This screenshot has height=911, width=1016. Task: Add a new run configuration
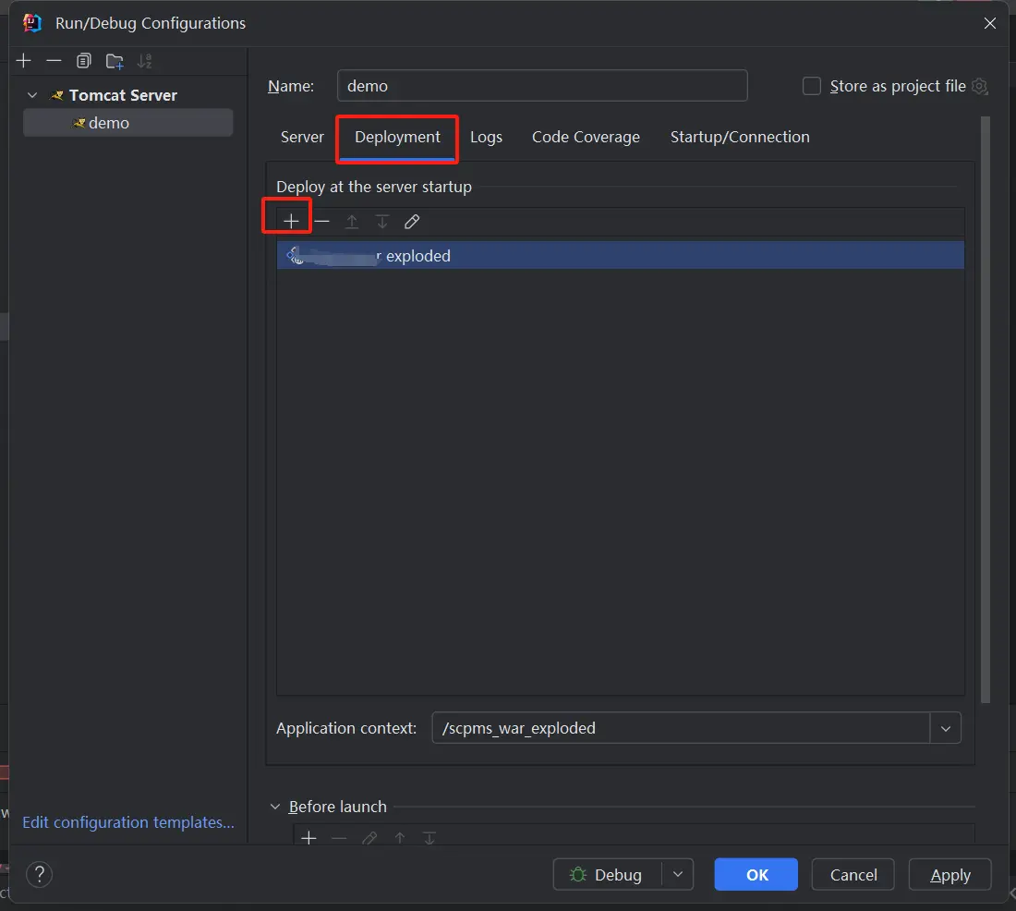(x=23, y=61)
